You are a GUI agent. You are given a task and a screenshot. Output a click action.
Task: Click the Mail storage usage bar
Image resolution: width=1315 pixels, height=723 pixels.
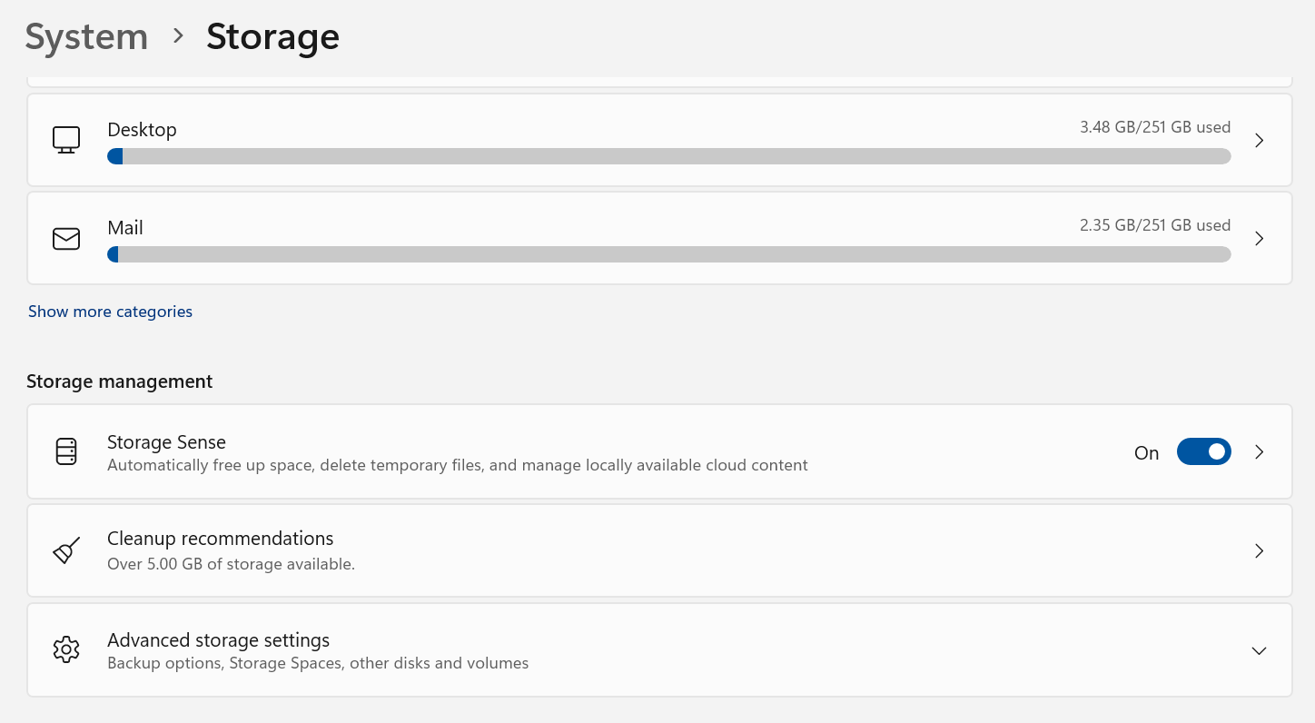[x=669, y=254]
